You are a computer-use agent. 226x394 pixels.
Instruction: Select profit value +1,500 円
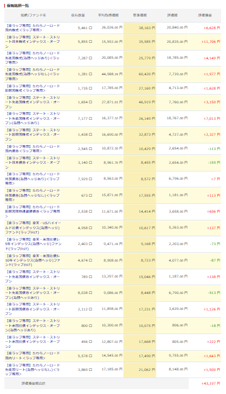tap(212, 370)
